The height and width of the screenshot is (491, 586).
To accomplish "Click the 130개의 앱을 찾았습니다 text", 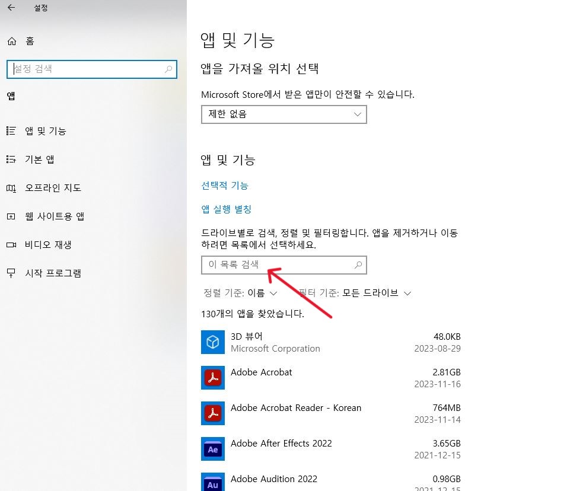I will pyautogui.click(x=253, y=314).
